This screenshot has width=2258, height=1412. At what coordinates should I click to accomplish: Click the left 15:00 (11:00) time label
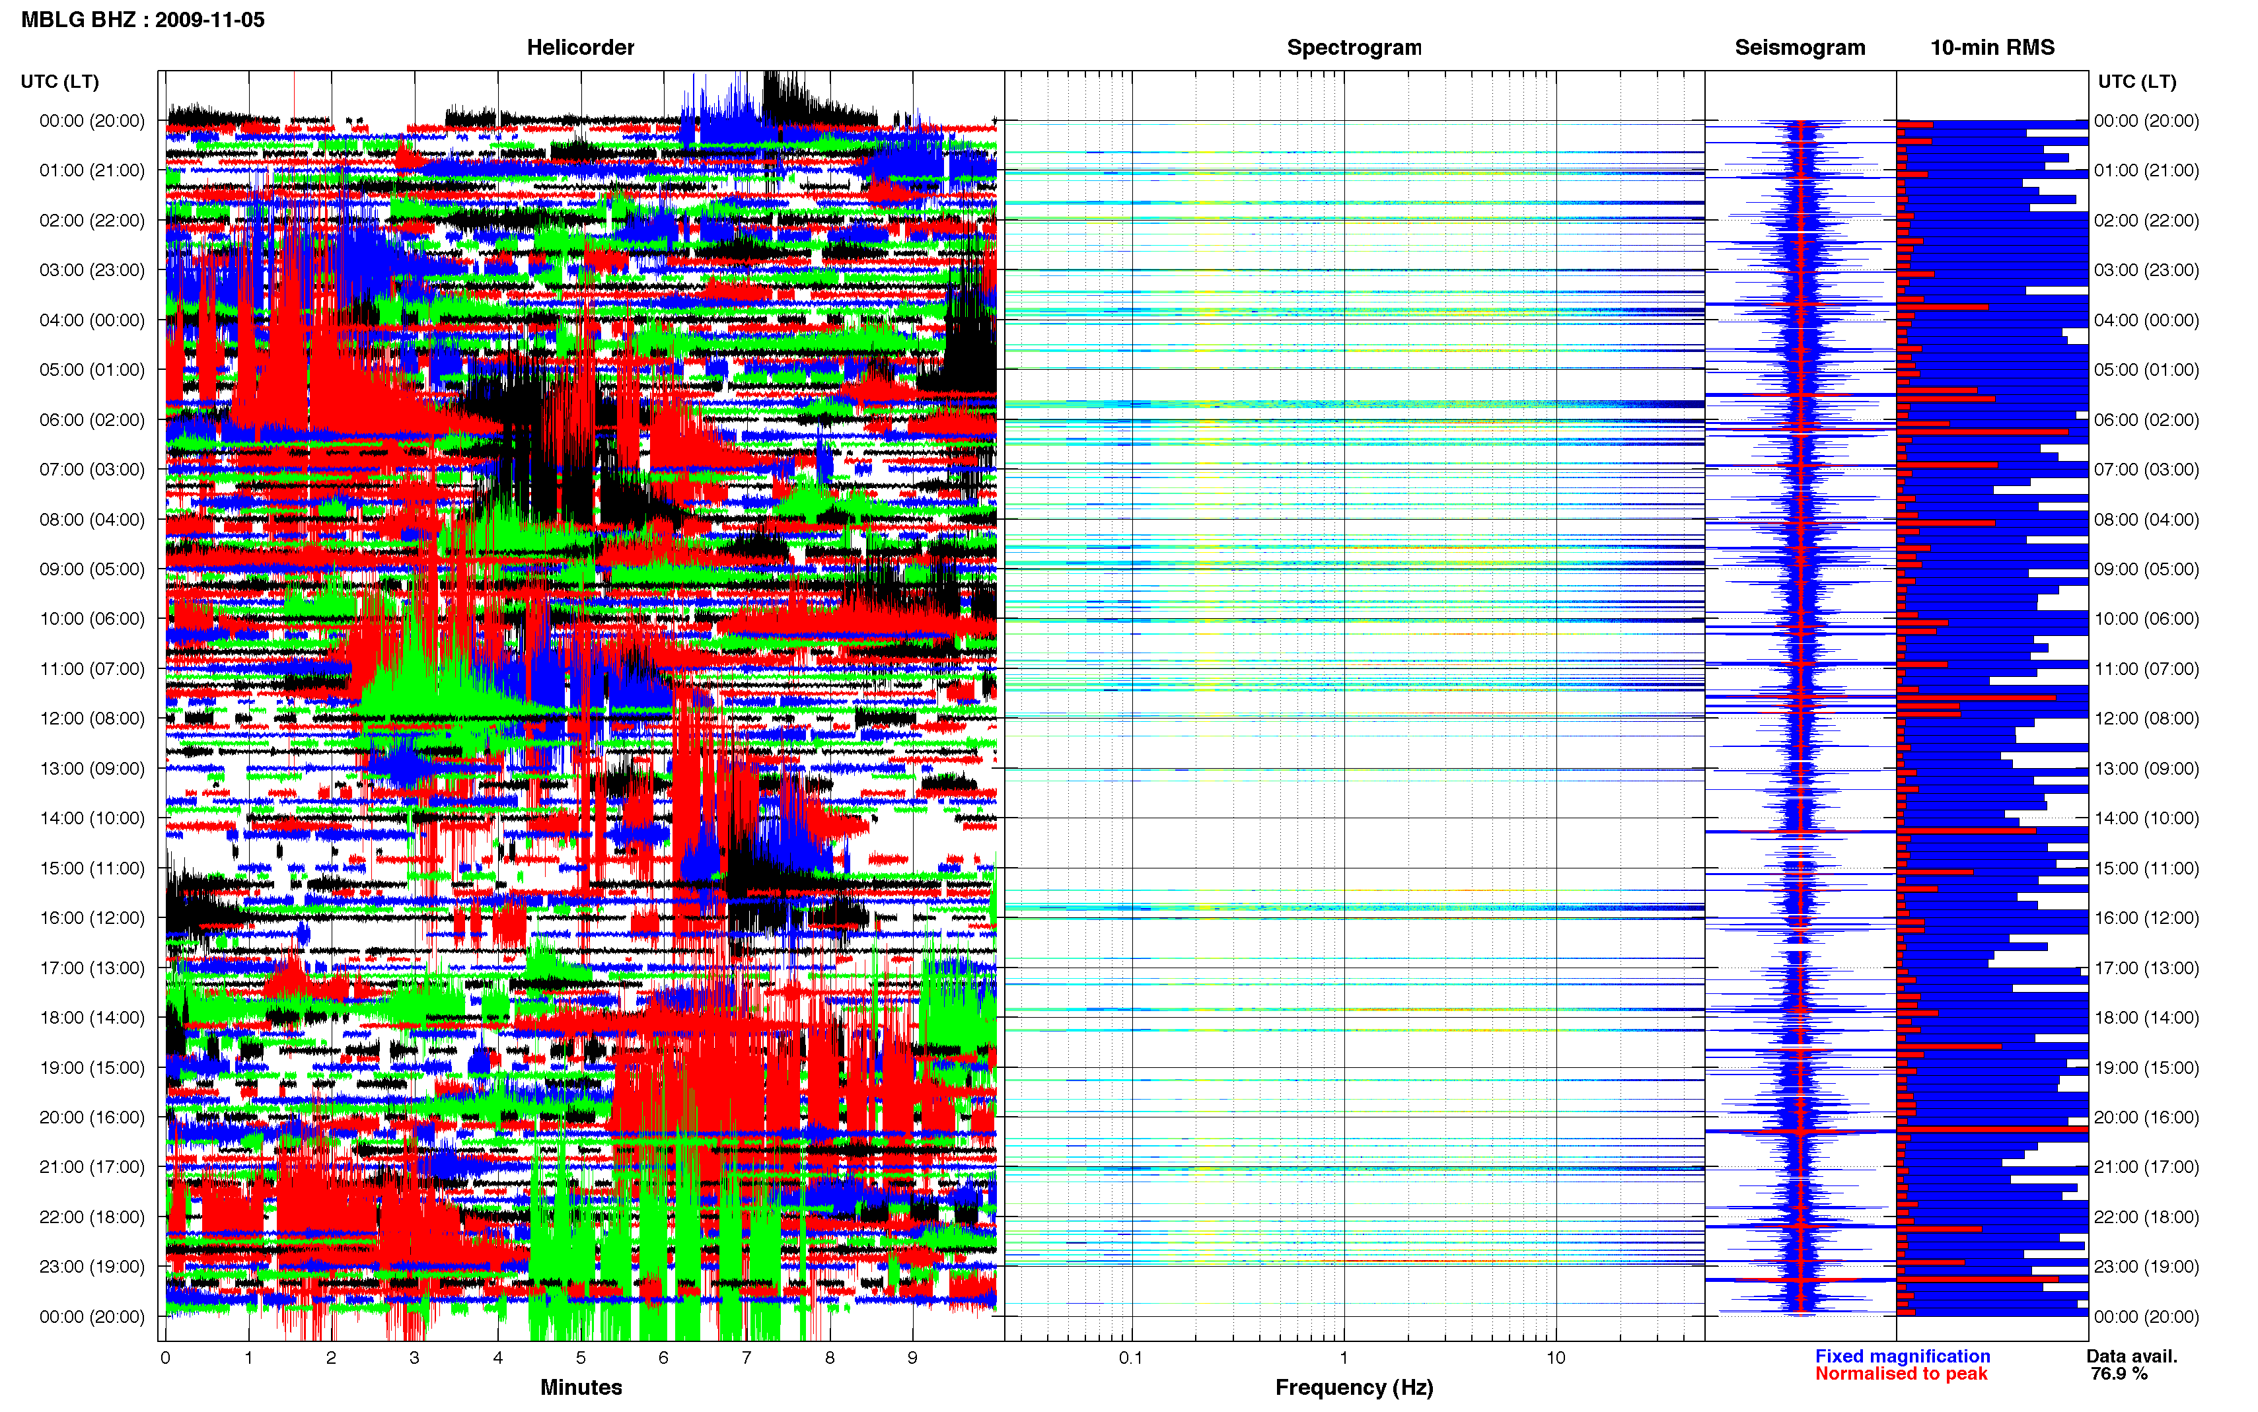click(92, 868)
